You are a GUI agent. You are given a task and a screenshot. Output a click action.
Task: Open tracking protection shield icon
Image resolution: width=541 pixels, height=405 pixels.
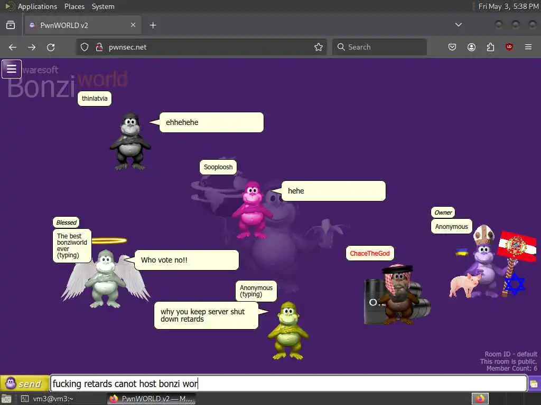(85, 47)
